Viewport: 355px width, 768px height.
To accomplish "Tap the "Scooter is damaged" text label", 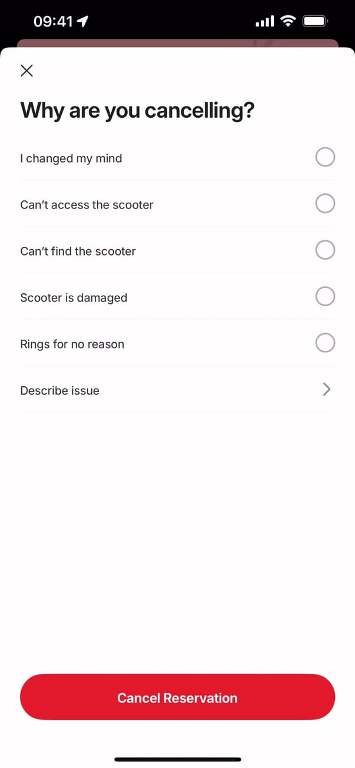I will 74,297.
